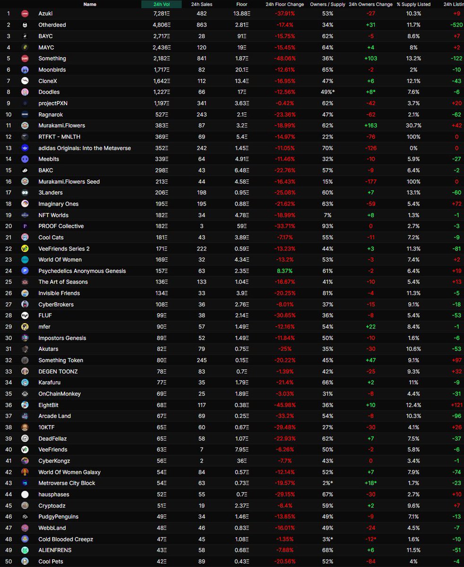Click the CloneX collection logo icon
This screenshot has width=464, height=567.
coord(25,81)
